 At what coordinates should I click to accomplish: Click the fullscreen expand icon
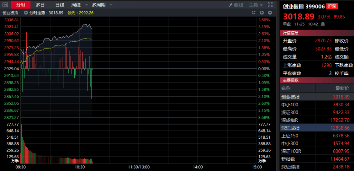coord(270,5)
